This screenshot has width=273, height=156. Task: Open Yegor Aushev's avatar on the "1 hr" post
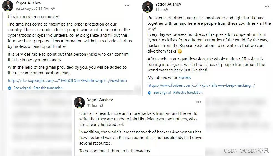point(148,7)
